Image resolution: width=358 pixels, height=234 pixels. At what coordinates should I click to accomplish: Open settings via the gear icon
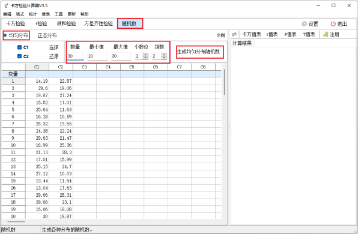tap(304, 24)
